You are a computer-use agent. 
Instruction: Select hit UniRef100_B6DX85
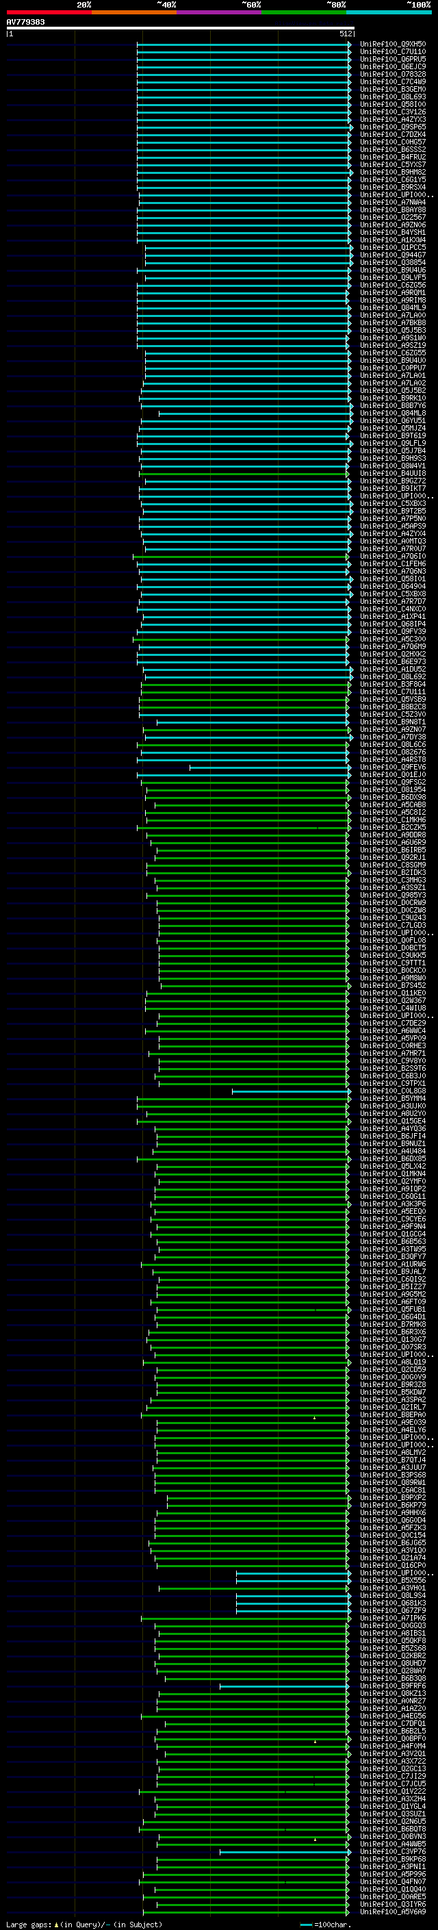(393, 1159)
